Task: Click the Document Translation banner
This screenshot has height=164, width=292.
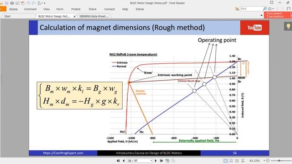Action: pyautogui.click(x=278, y=15)
